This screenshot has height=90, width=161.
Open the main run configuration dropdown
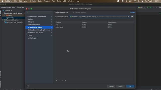[141, 7]
